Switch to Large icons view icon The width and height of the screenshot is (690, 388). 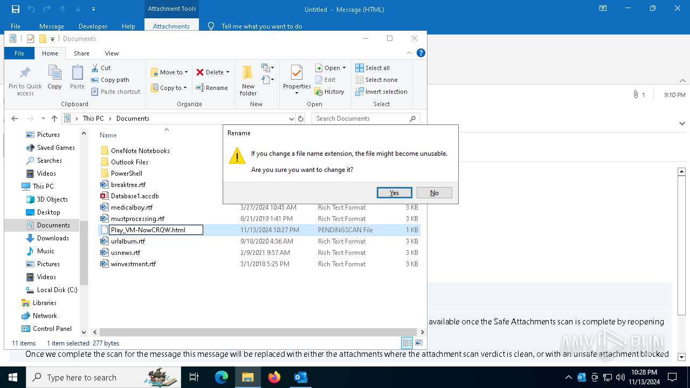(x=419, y=343)
